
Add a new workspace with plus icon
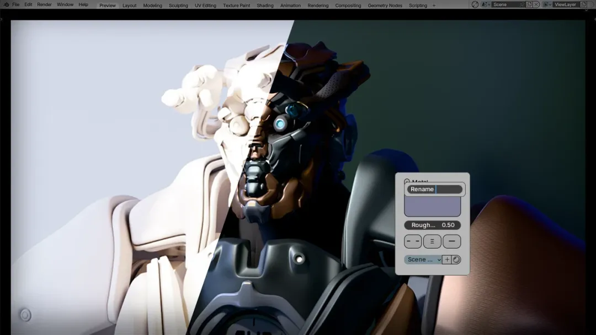tap(434, 6)
